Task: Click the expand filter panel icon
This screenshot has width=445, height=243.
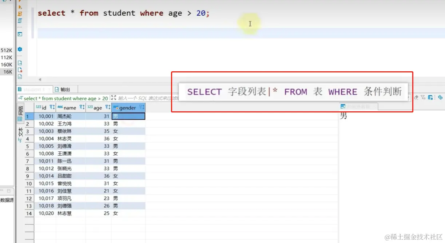Action: (x=114, y=98)
